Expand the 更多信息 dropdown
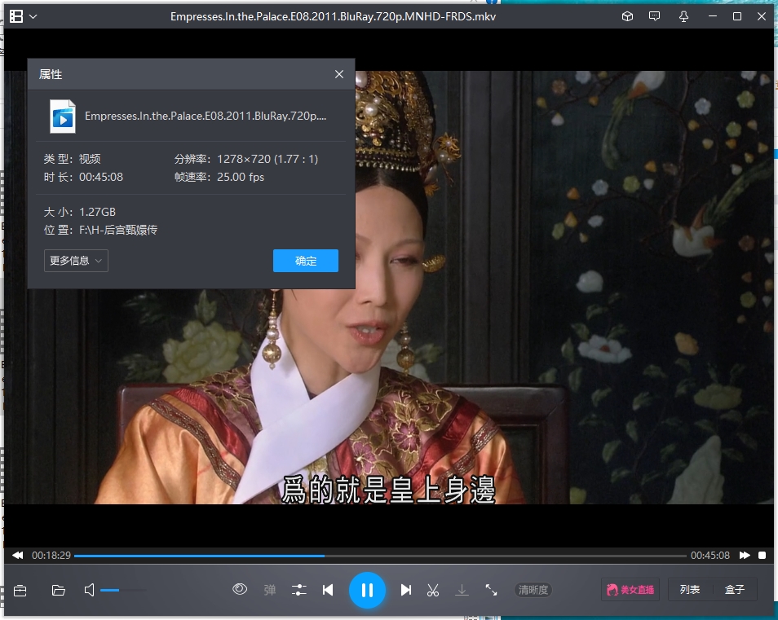Image resolution: width=778 pixels, height=620 pixels. click(76, 261)
